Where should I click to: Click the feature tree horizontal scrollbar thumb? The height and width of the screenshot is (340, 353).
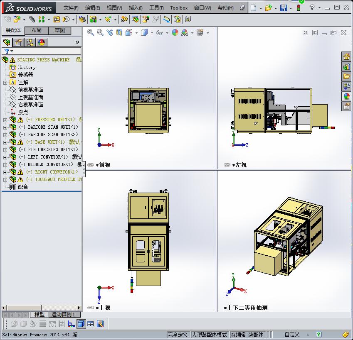click(24, 308)
